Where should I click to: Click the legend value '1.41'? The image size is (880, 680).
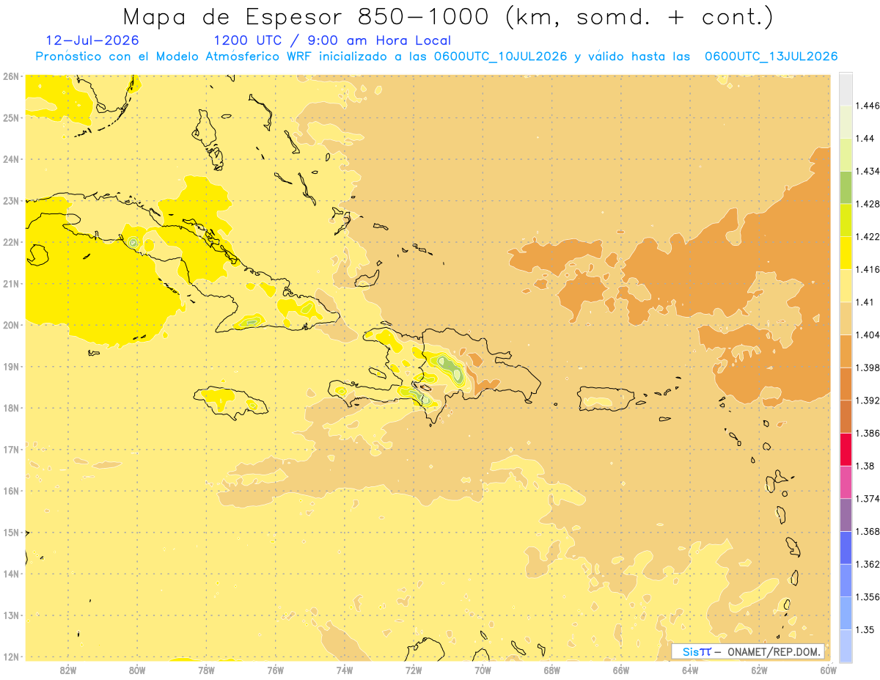pyautogui.click(x=865, y=302)
